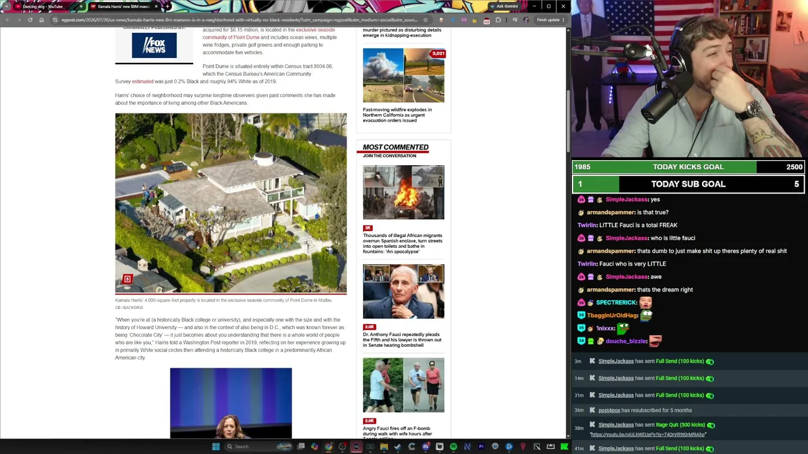Go to the browser home page
The image size is (808, 454).
coord(42,20)
